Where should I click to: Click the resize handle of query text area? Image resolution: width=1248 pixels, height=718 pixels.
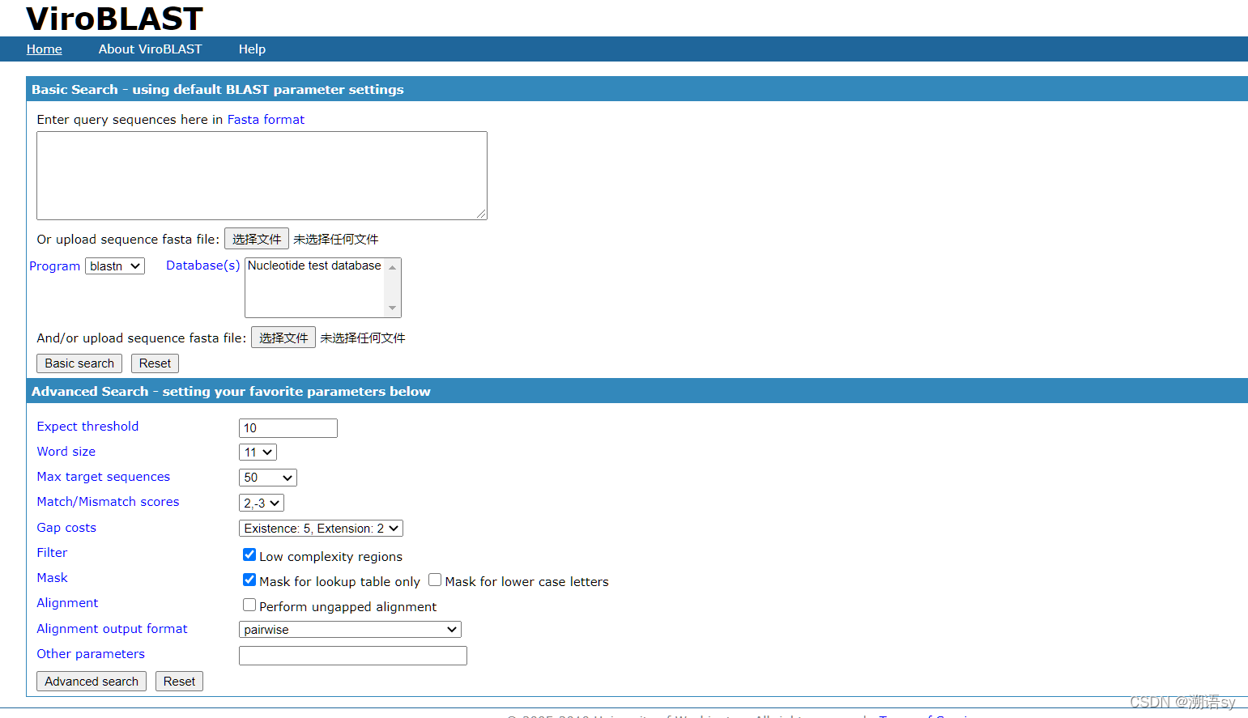click(x=481, y=214)
